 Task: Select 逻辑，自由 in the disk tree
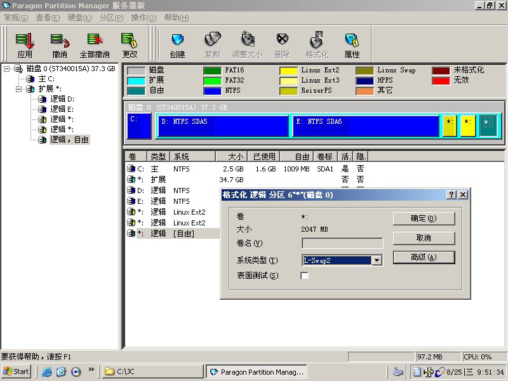[69, 140]
